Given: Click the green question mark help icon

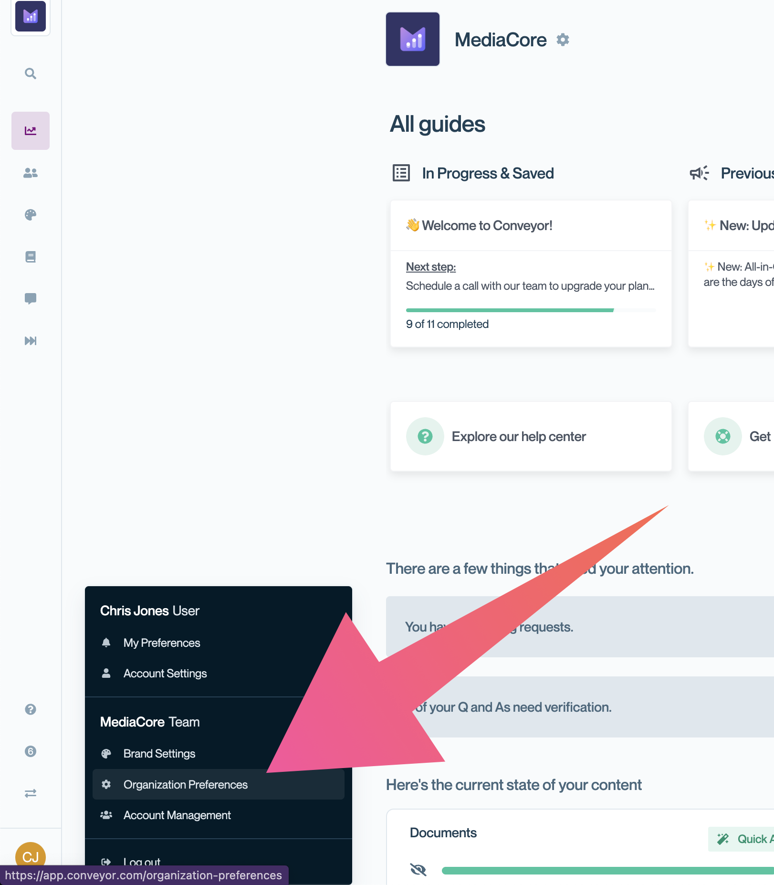Looking at the screenshot, I should (x=425, y=436).
